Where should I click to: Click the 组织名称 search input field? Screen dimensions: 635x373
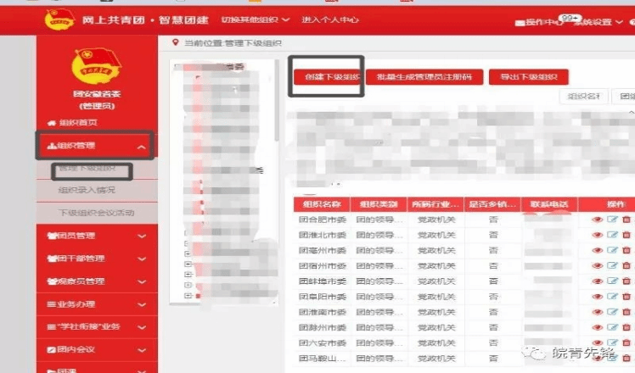[582, 97]
